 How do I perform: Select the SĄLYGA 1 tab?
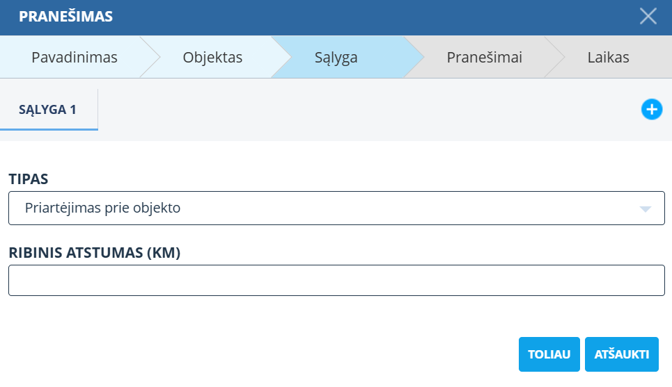tap(48, 110)
